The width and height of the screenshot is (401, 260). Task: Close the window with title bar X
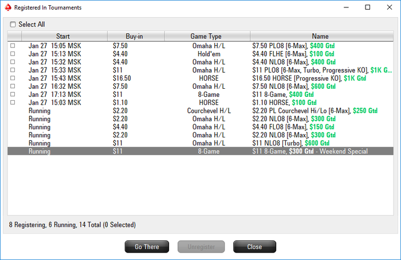[389, 7]
